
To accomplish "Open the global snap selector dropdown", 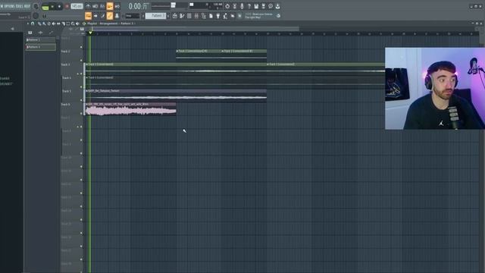I will click(x=133, y=16).
